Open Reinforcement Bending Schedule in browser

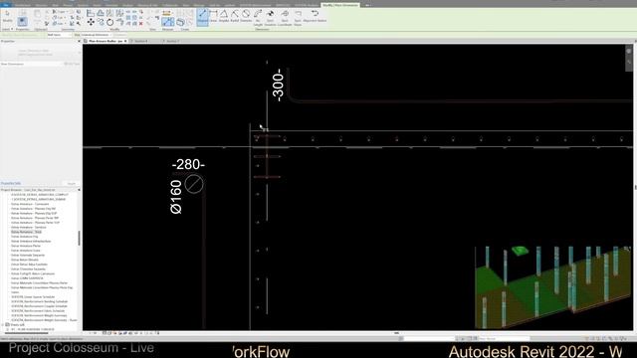[x=40, y=301]
